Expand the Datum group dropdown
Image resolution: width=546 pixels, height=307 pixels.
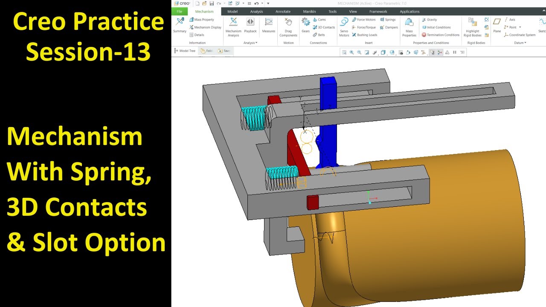[x=519, y=43]
